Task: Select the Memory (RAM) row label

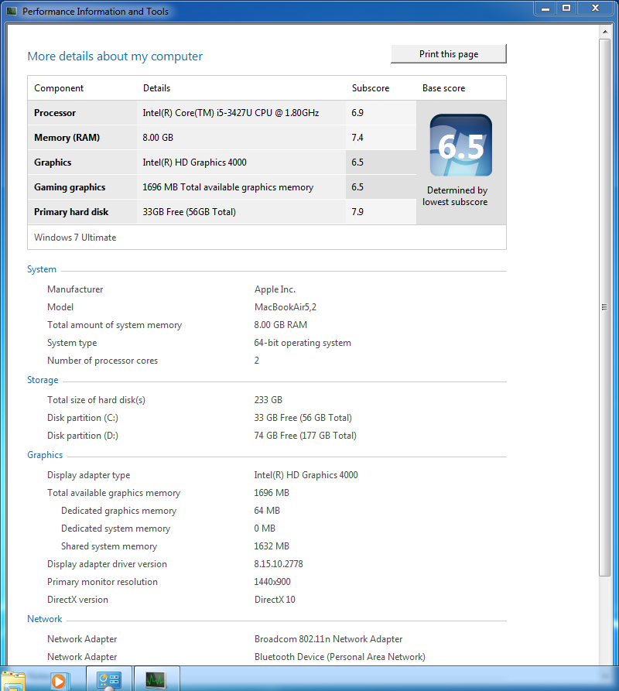Action: click(x=67, y=138)
